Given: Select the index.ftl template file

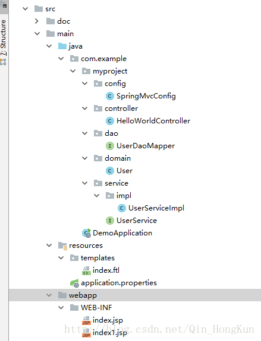Looking at the screenshot, I should coord(106,270).
